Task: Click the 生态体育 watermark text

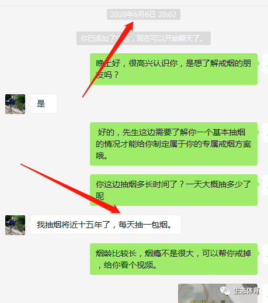Action: [246, 291]
